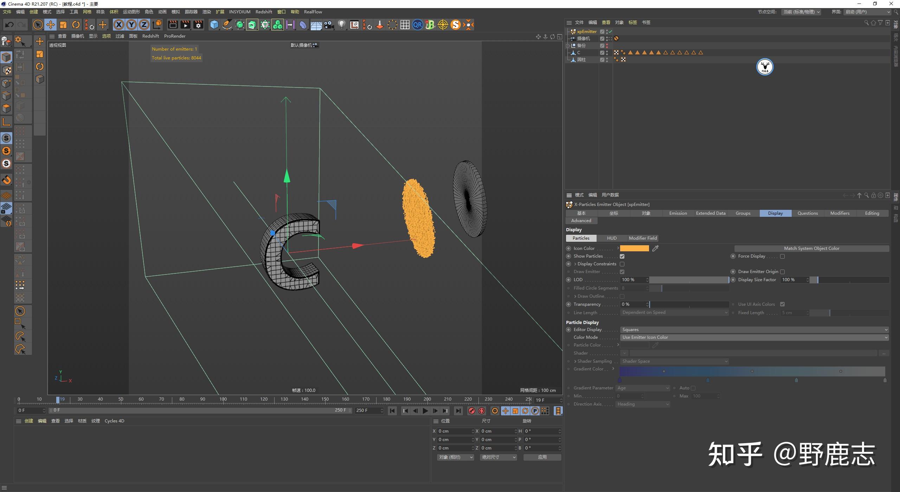900x492 pixels.
Task: Click the Advanced button in the emitter panel
Action: pos(581,220)
